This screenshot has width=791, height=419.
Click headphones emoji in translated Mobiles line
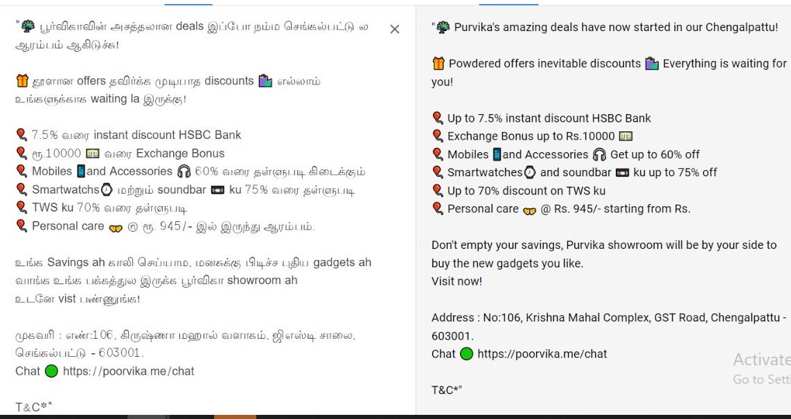[599, 154]
